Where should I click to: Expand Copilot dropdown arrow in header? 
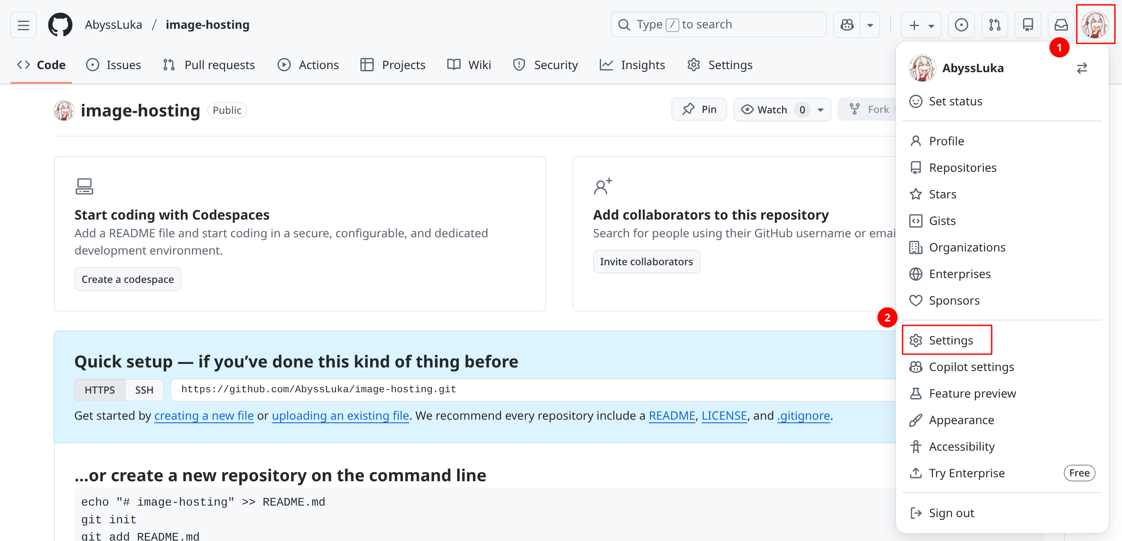[870, 25]
